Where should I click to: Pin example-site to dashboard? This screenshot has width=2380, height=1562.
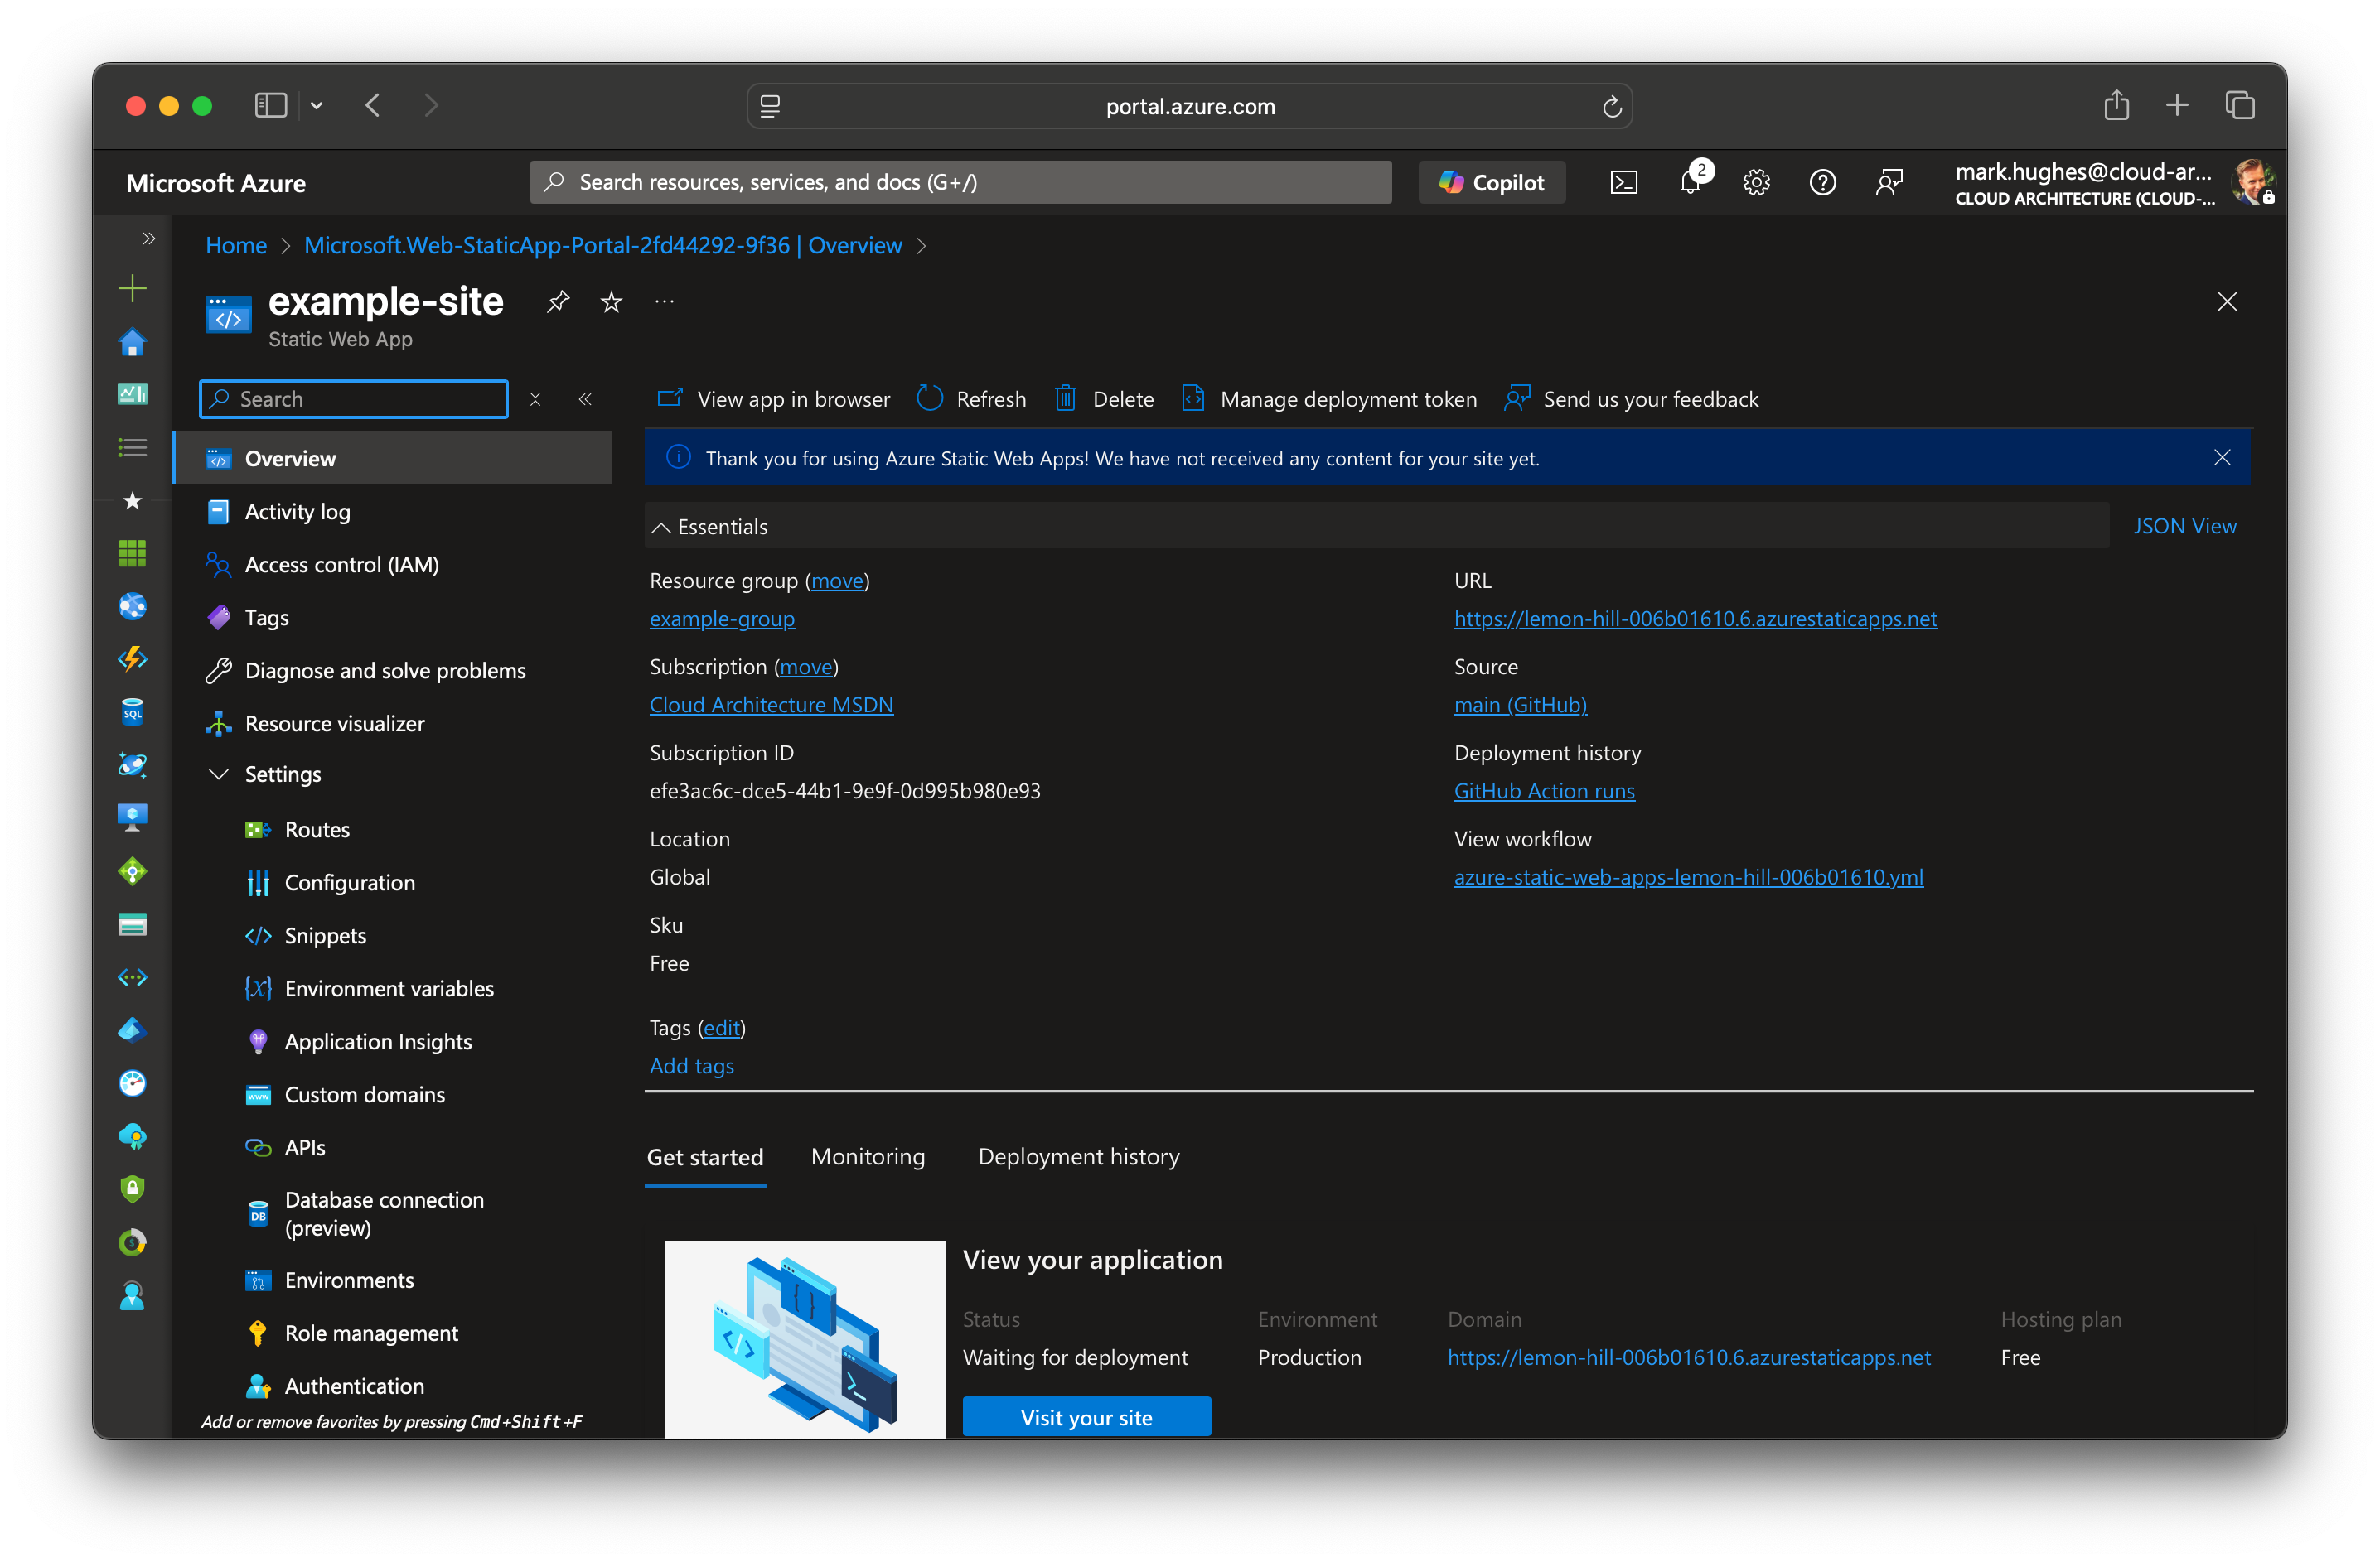[x=558, y=301]
